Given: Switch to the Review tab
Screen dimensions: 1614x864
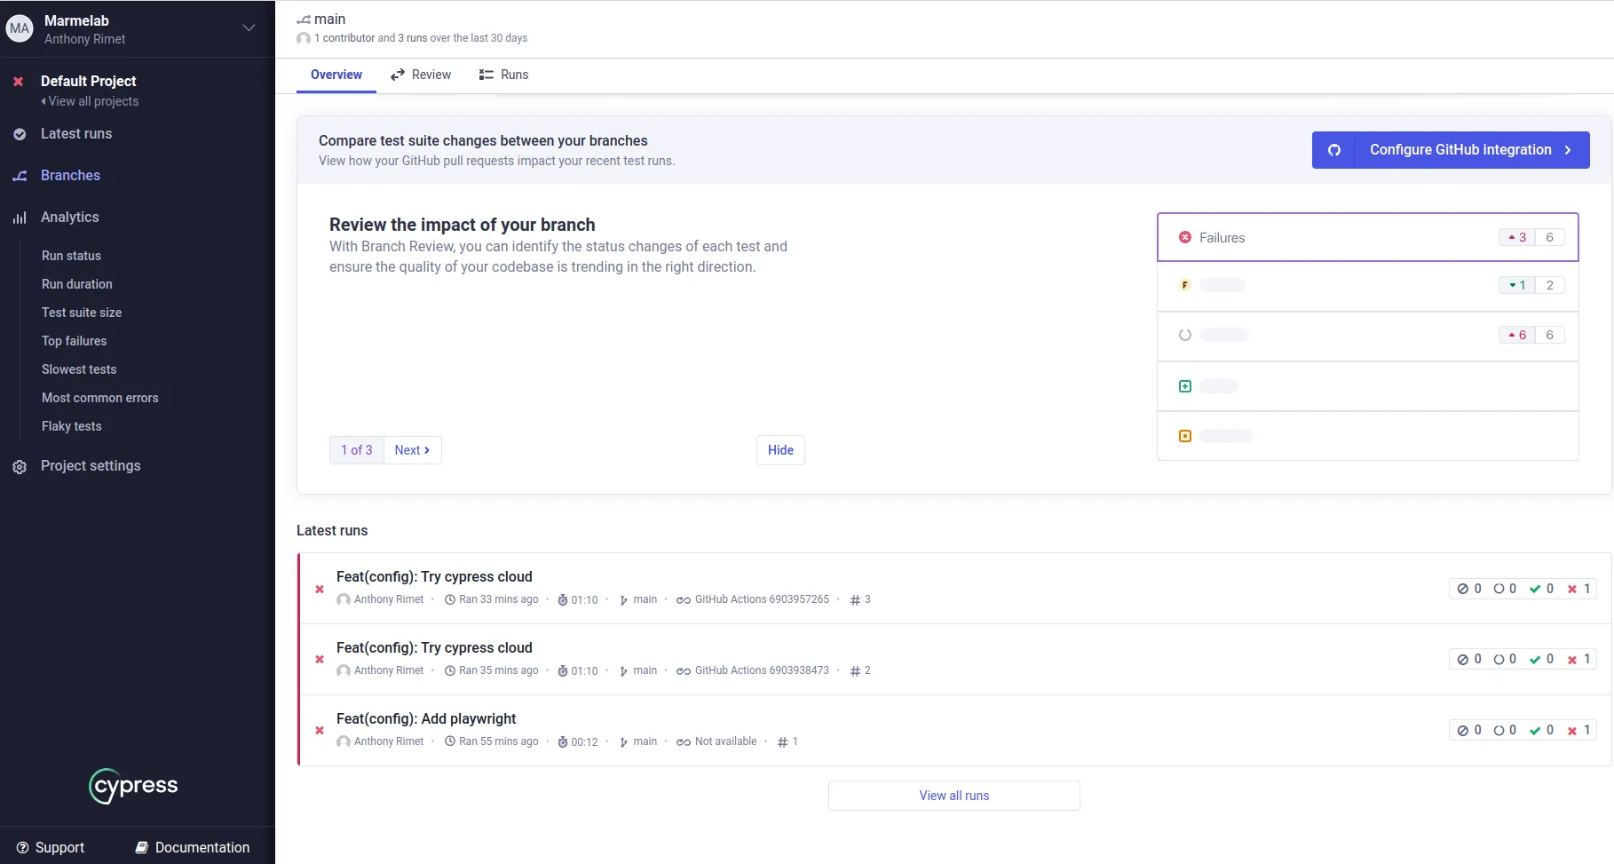Looking at the screenshot, I should point(422,75).
